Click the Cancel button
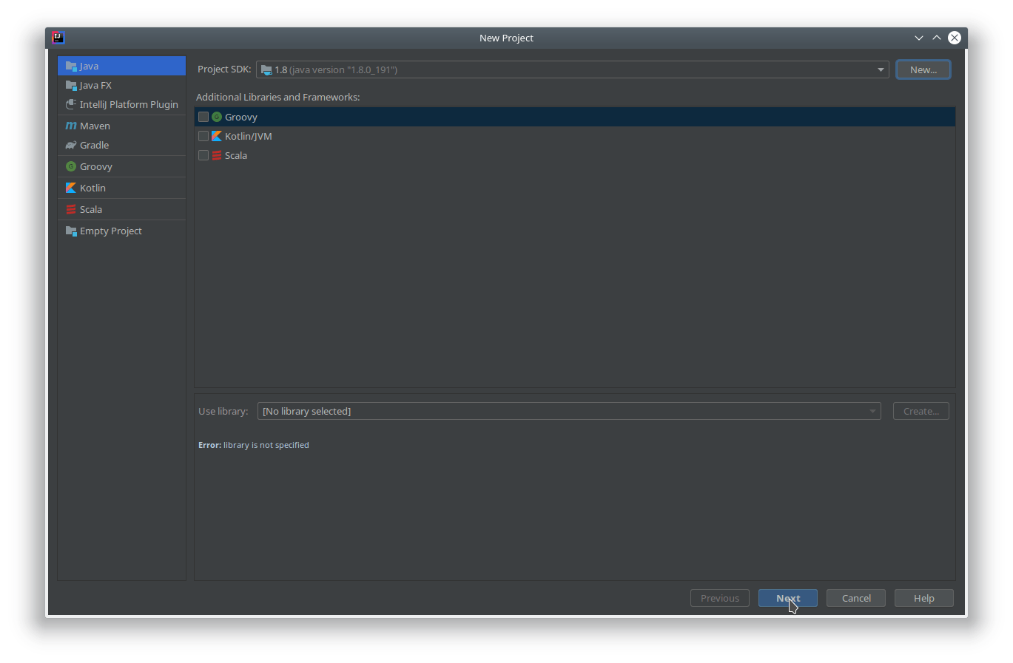 (856, 598)
